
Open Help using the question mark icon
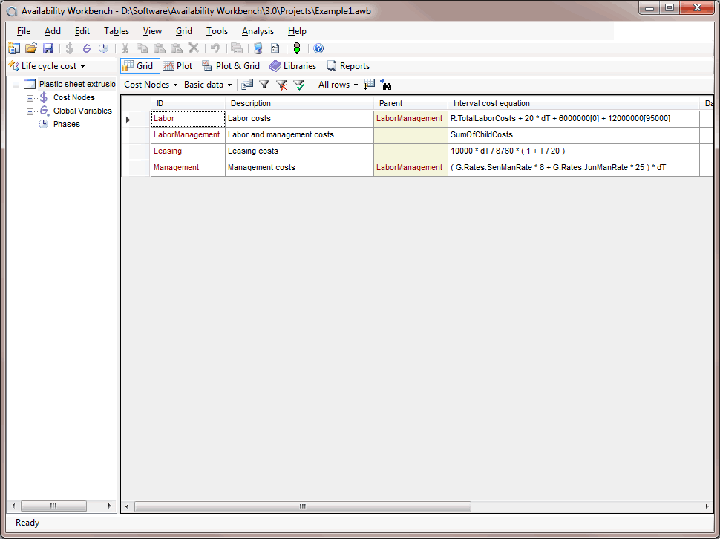click(x=318, y=48)
